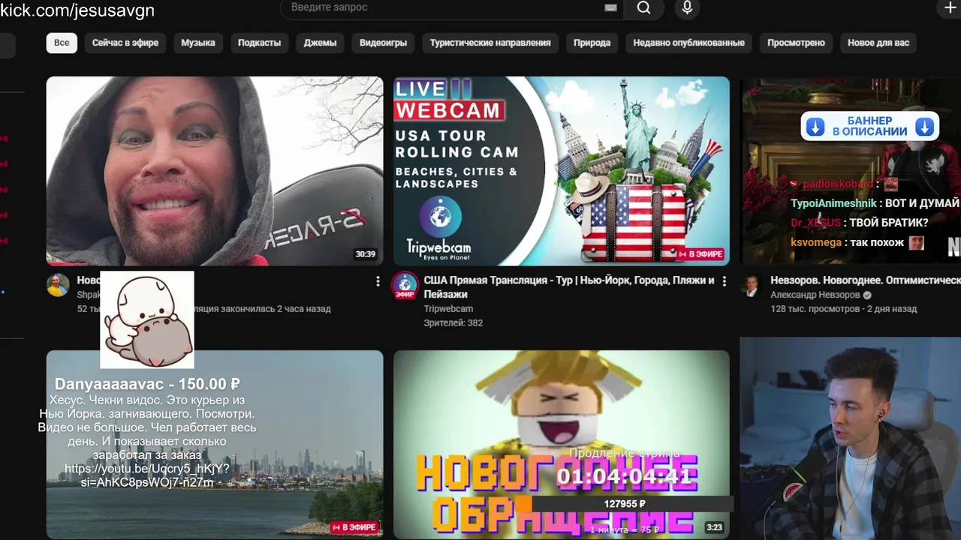Open the Nevzorov New Year video thumbnail
This screenshot has width=961, height=540.
tap(851, 171)
